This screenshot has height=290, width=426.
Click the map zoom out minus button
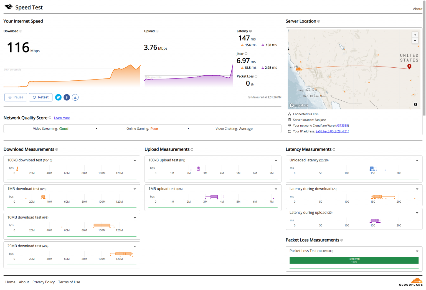pos(415,40)
